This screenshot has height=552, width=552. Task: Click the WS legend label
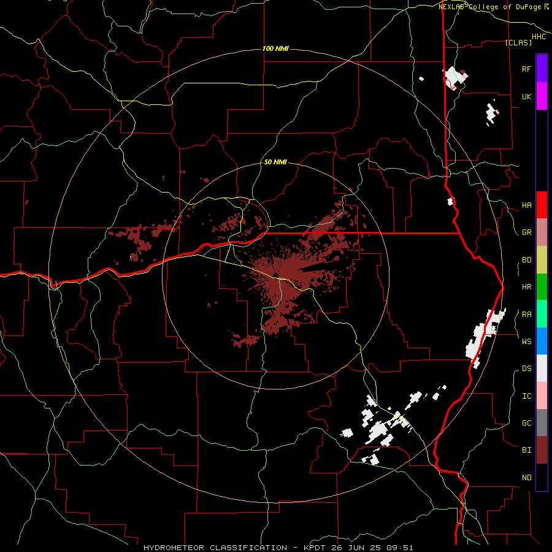[527, 341]
